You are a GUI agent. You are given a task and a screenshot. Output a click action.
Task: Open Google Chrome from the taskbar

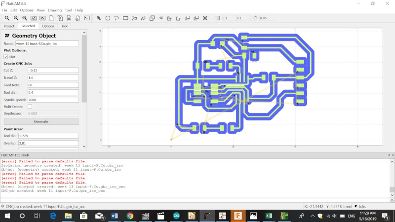coord(130,216)
